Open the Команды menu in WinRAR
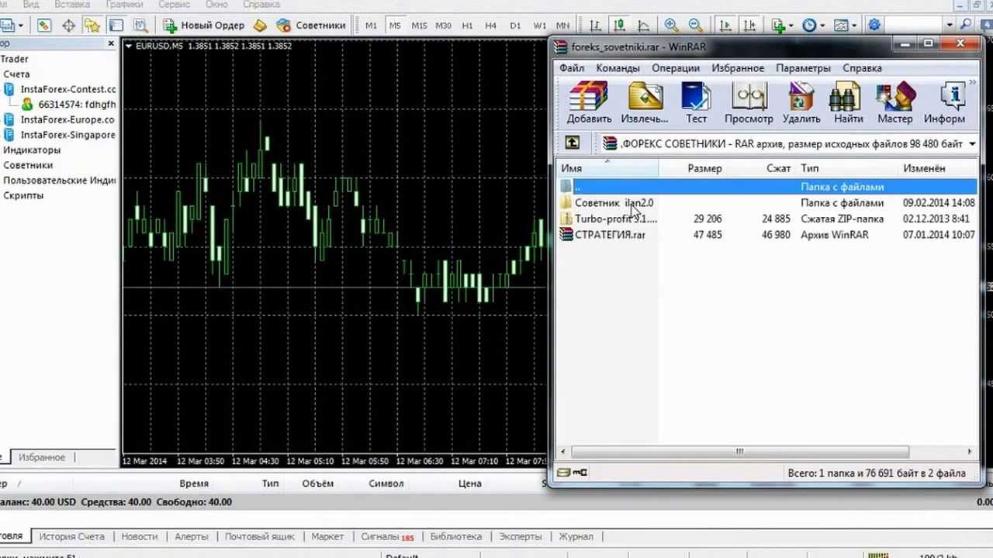The image size is (993, 558). pos(618,68)
